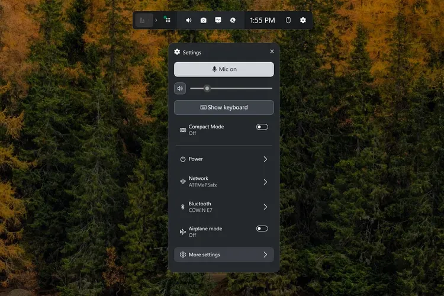Expand Network ATTMePSafx settings

[x=265, y=182]
